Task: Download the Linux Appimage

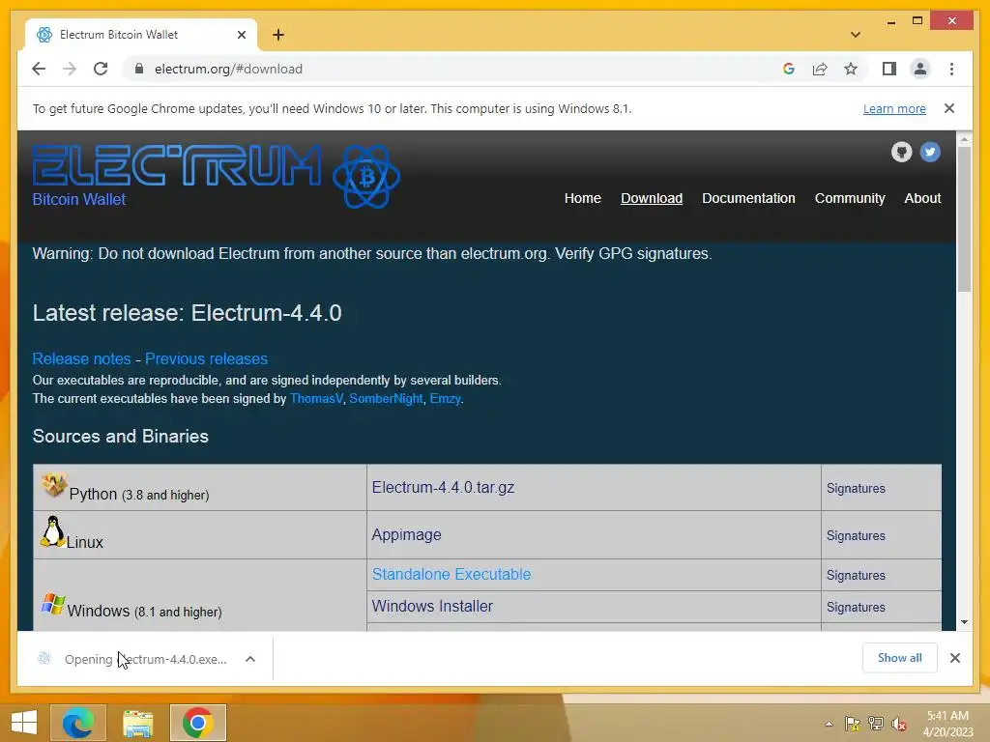Action: click(x=406, y=535)
